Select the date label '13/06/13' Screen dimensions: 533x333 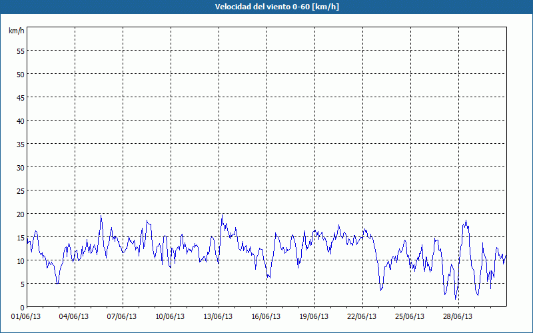(x=218, y=316)
